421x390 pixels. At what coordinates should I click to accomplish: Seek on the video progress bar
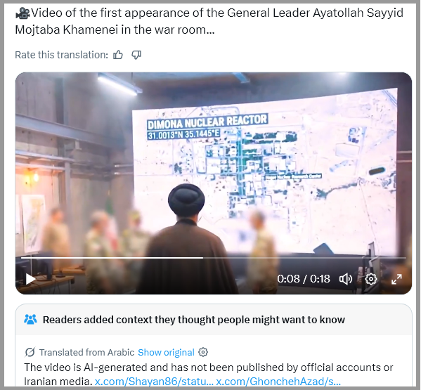pos(214,258)
